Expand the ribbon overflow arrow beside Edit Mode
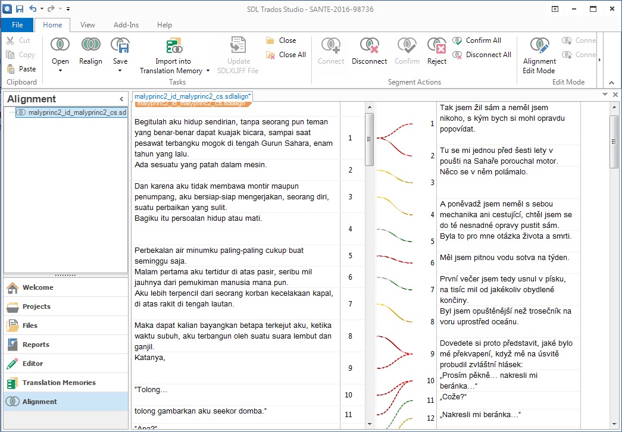The image size is (622, 432). (599, 60)
